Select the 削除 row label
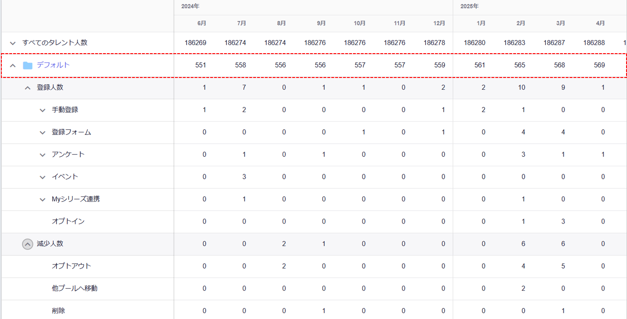 coord(58,310)
